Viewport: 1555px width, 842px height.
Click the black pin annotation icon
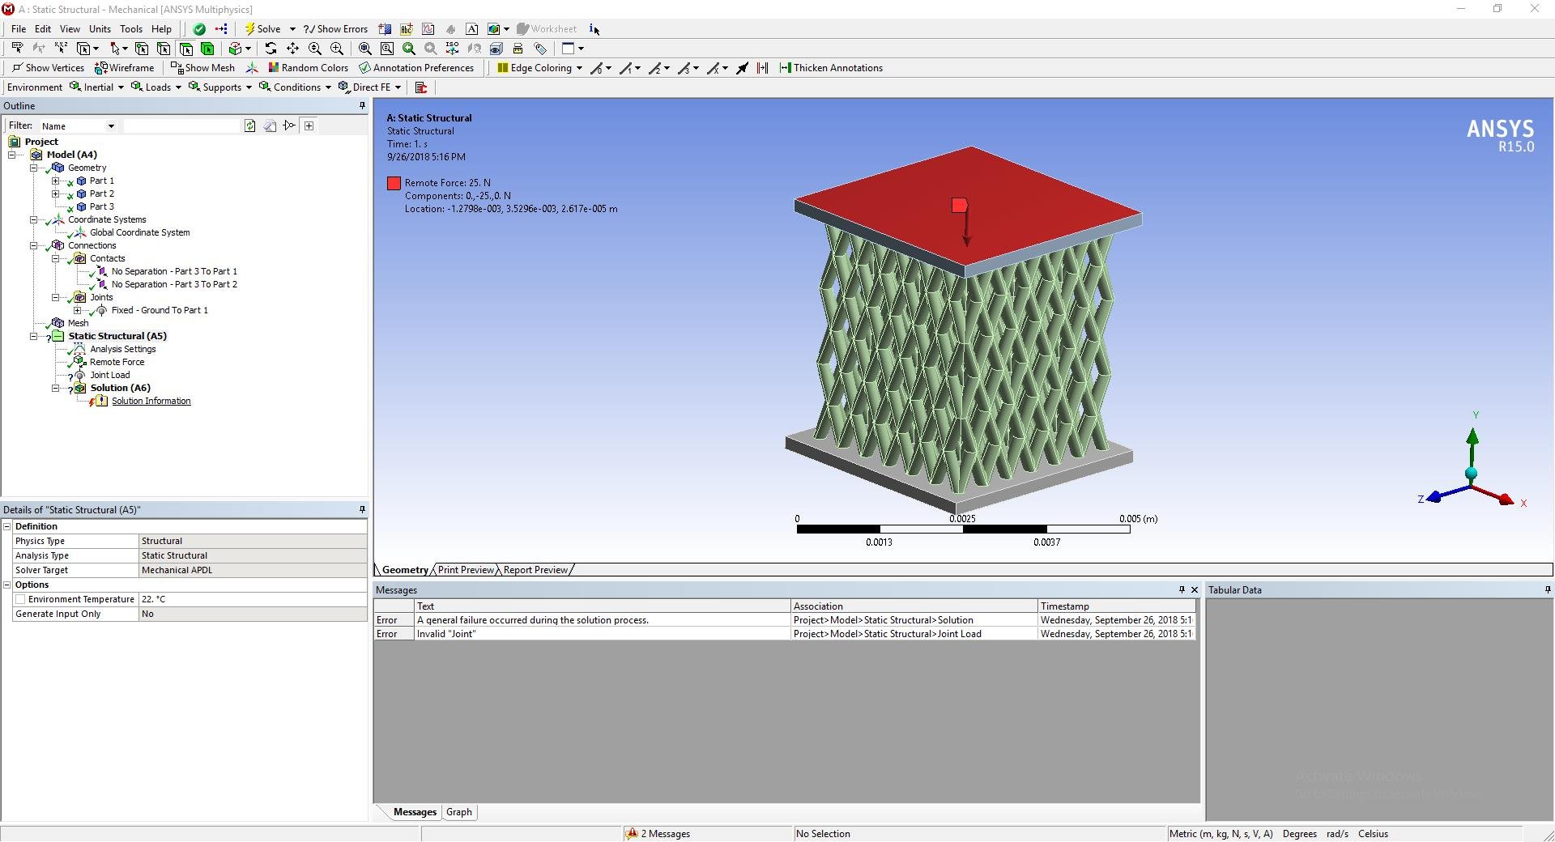click(x=743, y=68)
